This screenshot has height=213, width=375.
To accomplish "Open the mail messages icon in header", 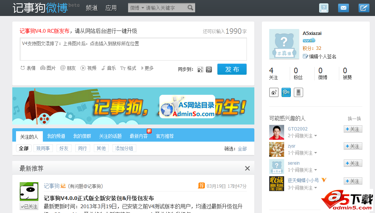I will click(x=343, y=8).
